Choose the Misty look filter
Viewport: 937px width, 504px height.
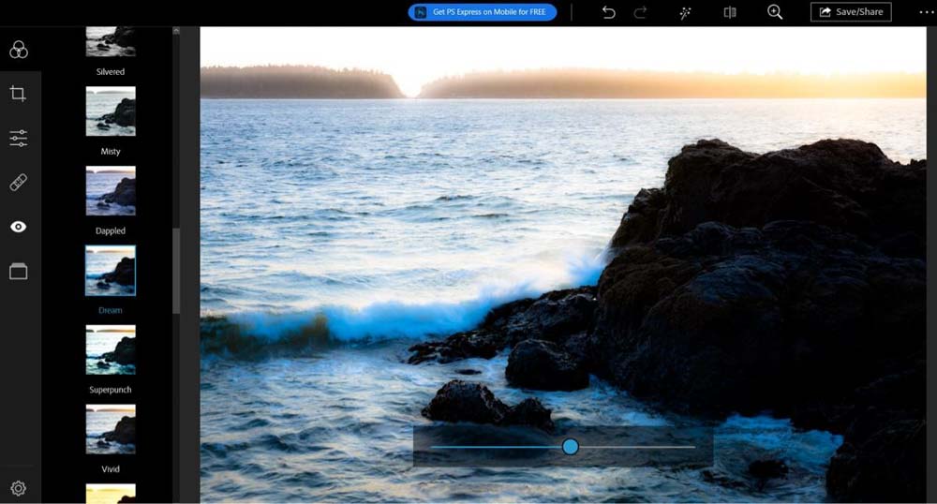tap(111, 111)
